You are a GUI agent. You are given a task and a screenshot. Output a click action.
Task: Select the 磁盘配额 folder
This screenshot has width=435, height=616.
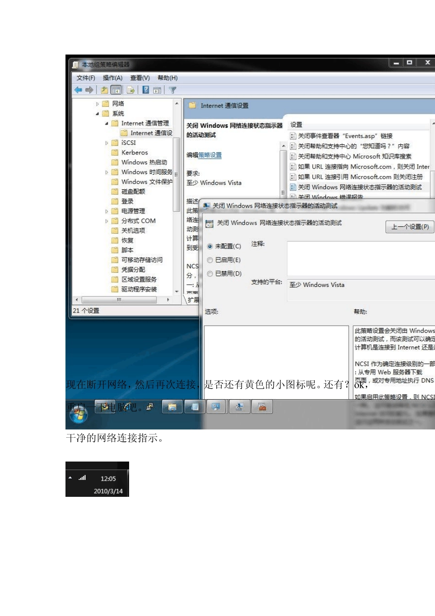(133, 192)
